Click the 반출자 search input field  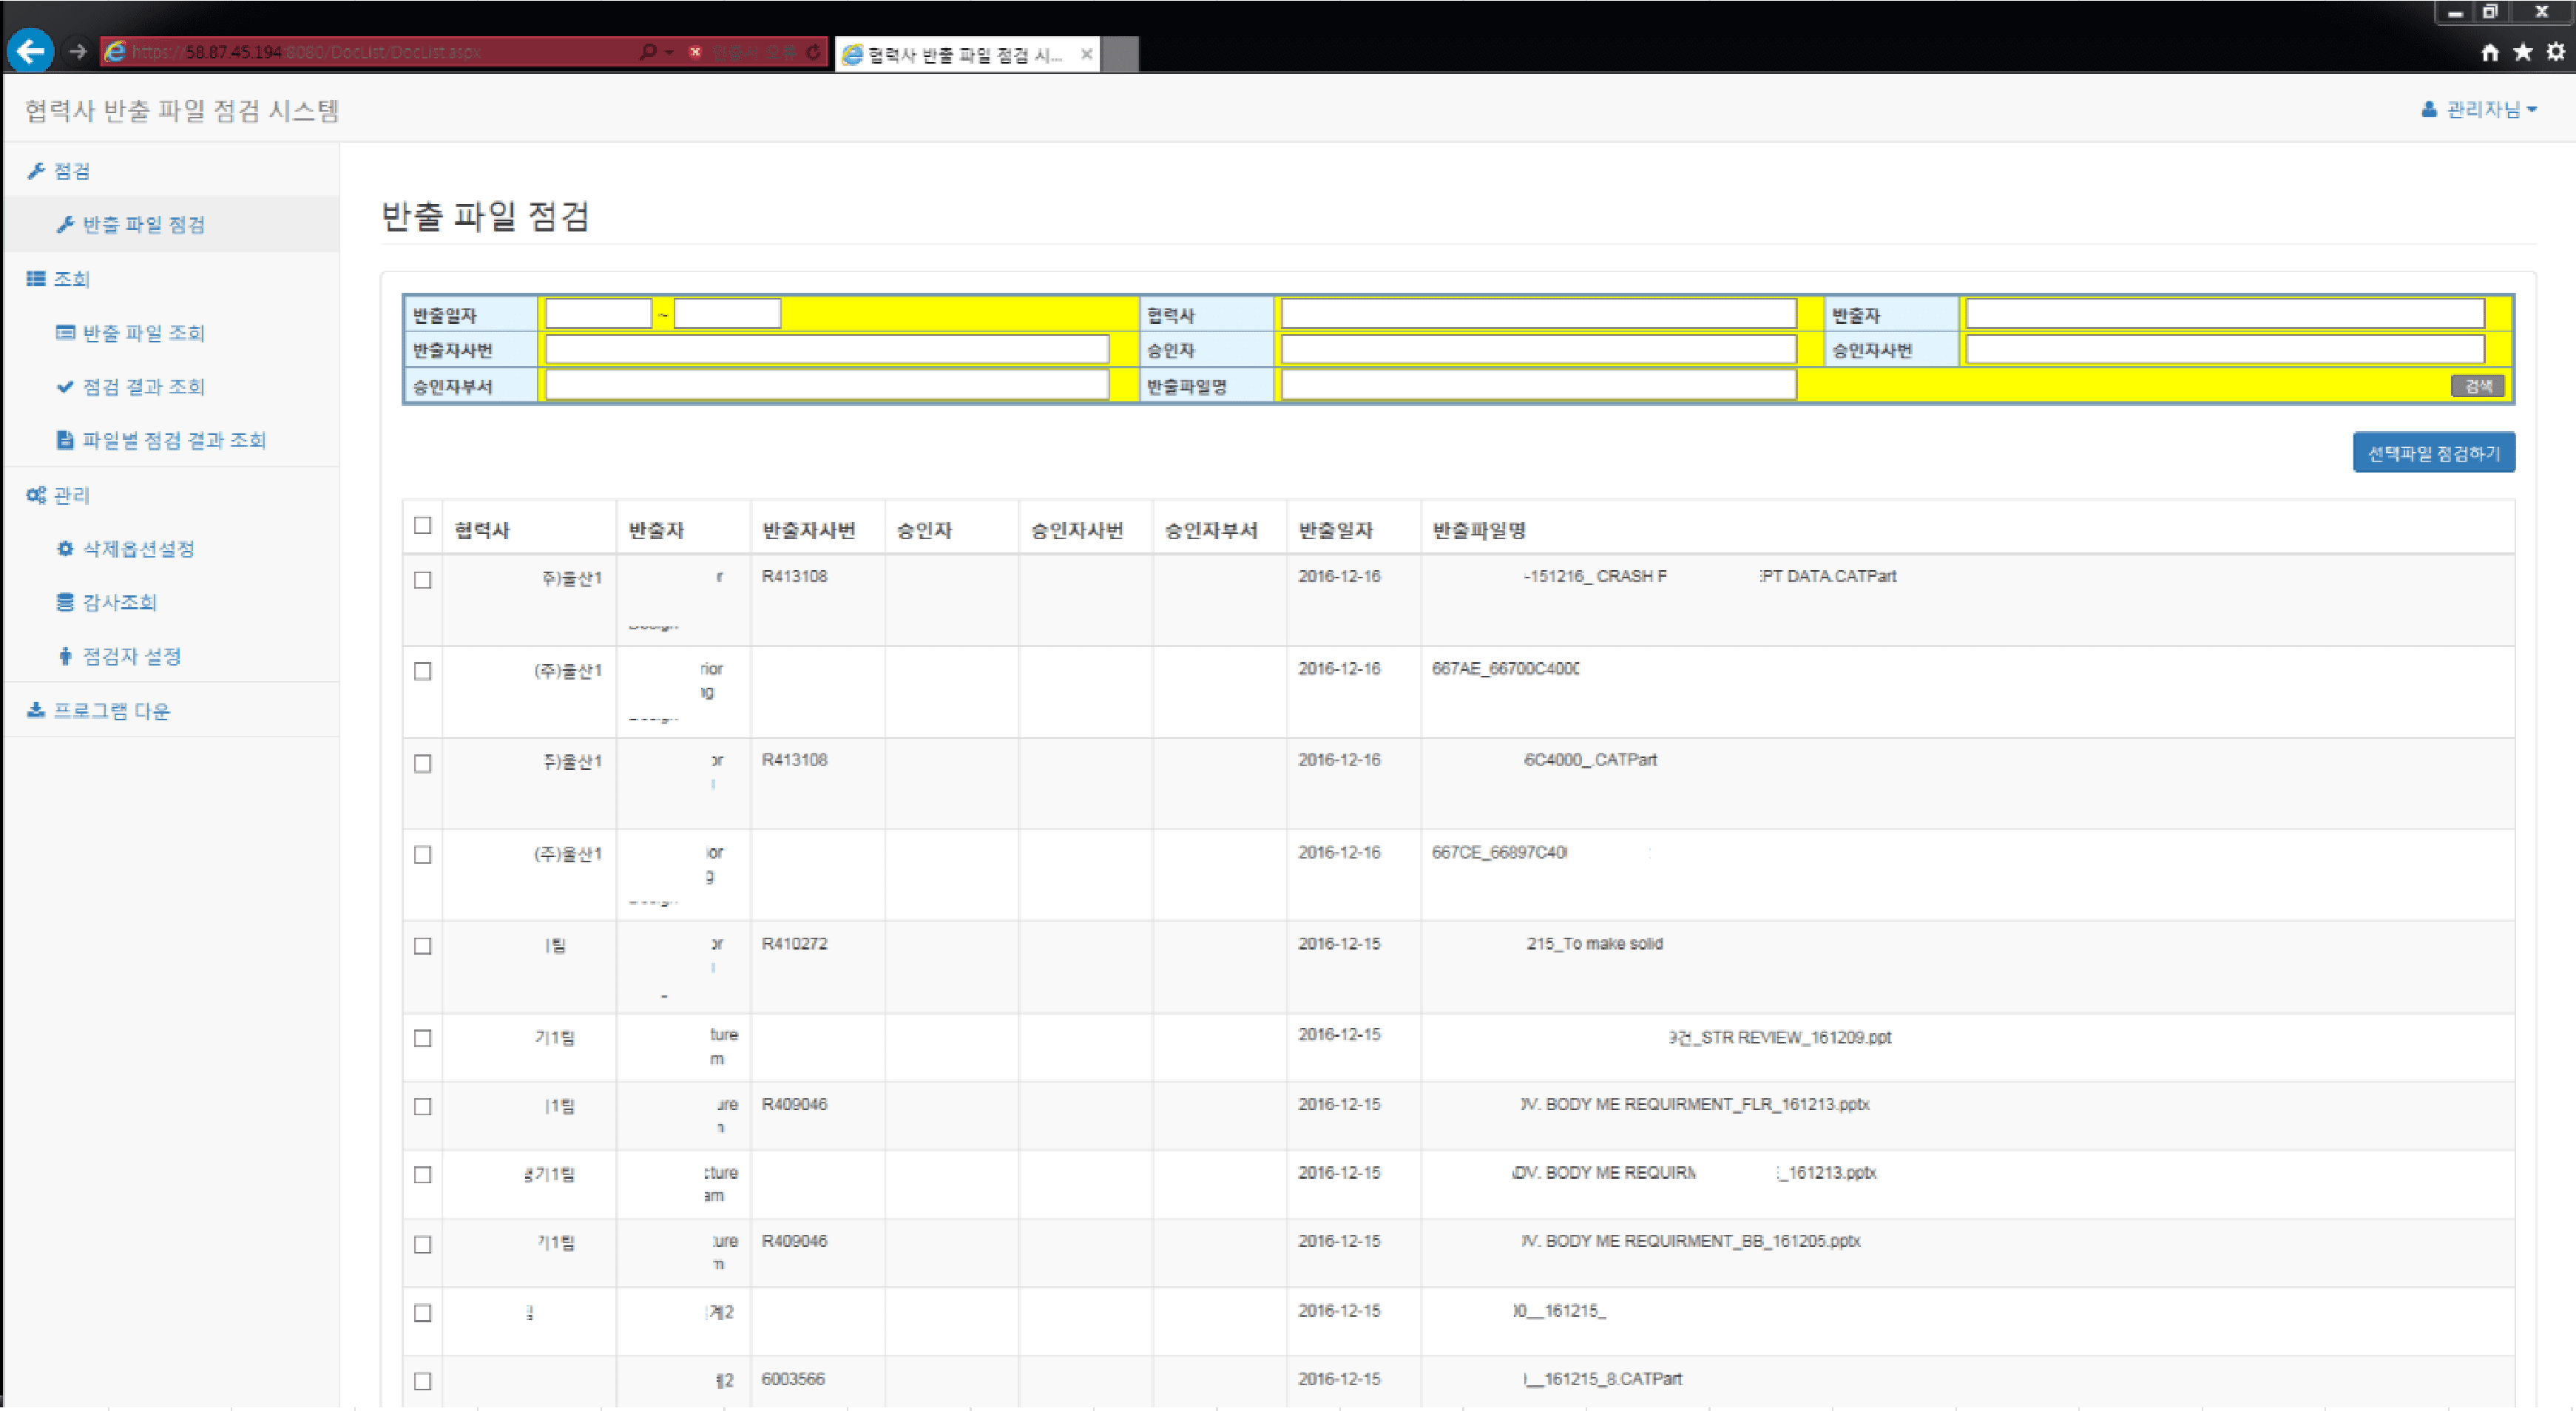tap(2224, 314)
